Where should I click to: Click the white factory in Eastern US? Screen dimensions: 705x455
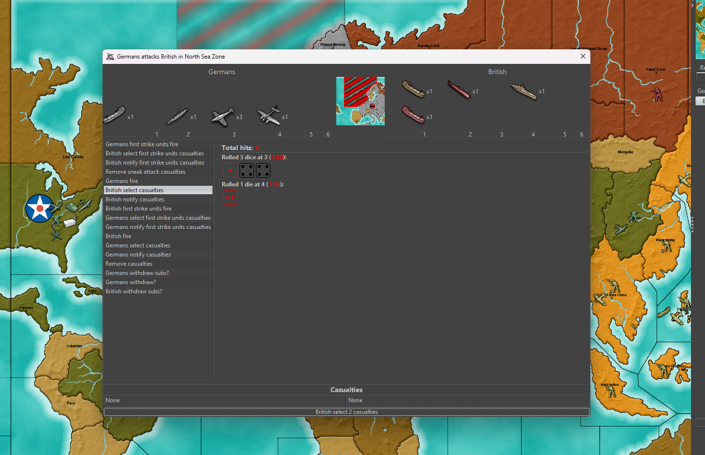tap(70, 222)
